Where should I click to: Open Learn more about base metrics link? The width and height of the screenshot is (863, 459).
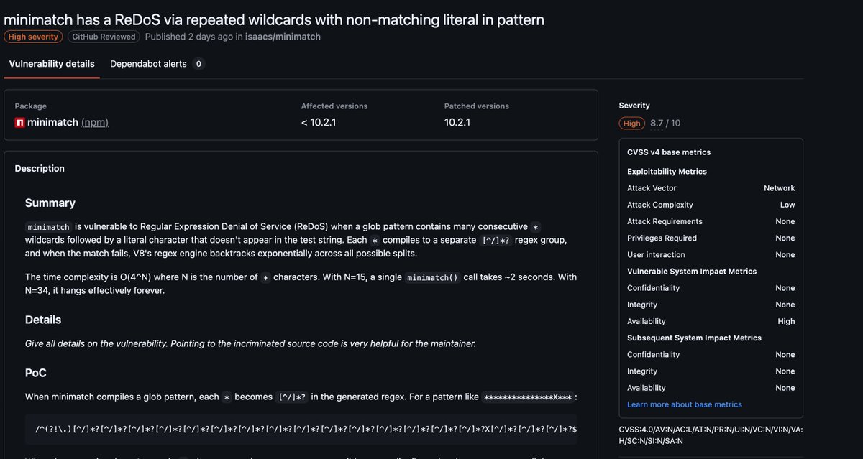(685, 404)
